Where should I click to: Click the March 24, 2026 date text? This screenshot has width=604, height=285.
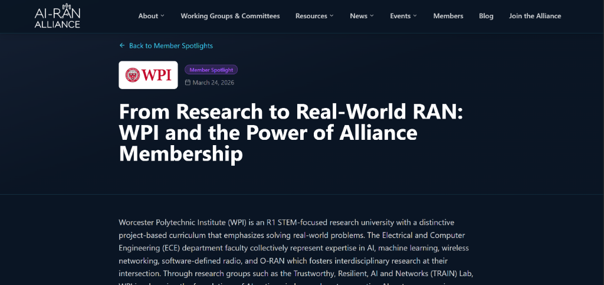tap(214, 83)
